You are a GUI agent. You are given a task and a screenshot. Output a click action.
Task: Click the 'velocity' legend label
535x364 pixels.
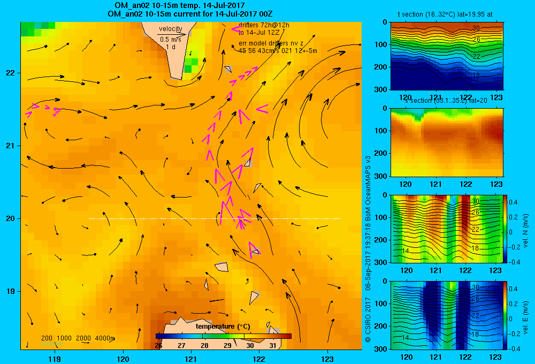point(171,29)
